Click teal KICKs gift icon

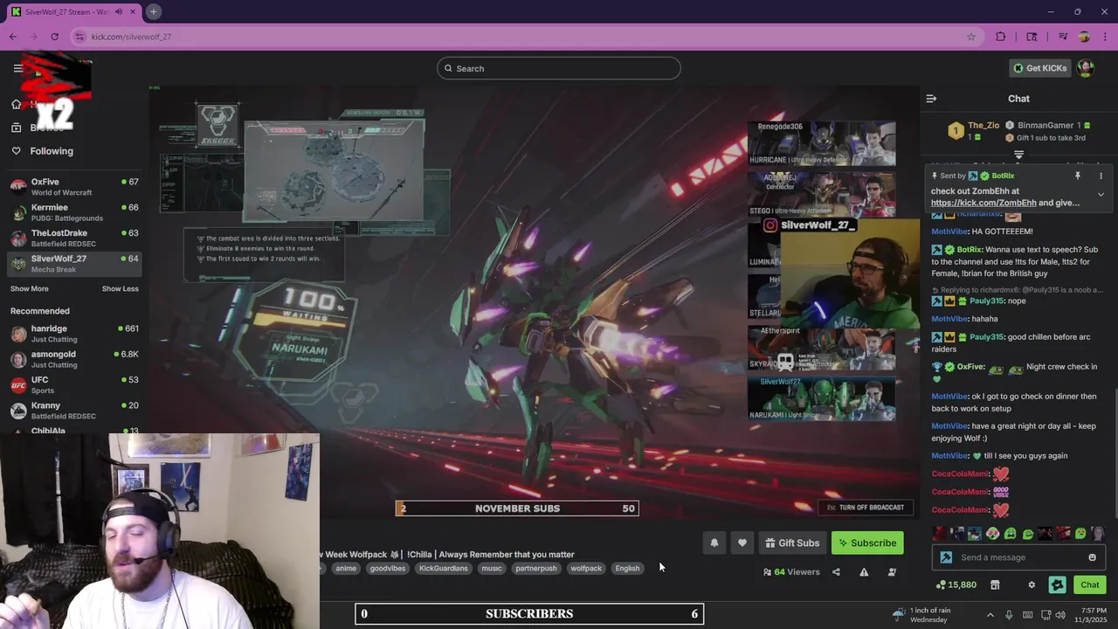(x=1057, y=584)
